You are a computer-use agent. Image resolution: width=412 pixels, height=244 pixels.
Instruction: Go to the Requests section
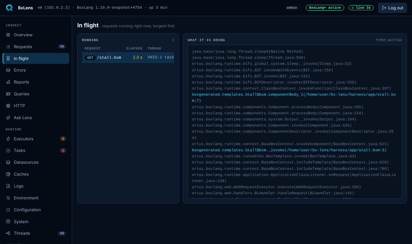[x=36, y=47]
